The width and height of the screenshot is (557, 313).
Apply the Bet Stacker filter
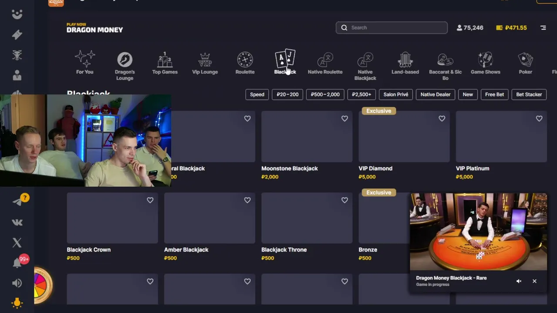coord(529,94)
